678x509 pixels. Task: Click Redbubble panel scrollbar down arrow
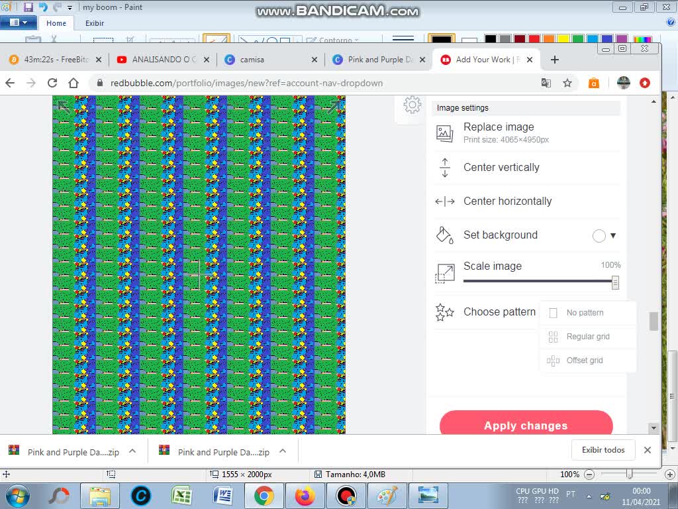(654, 428)
